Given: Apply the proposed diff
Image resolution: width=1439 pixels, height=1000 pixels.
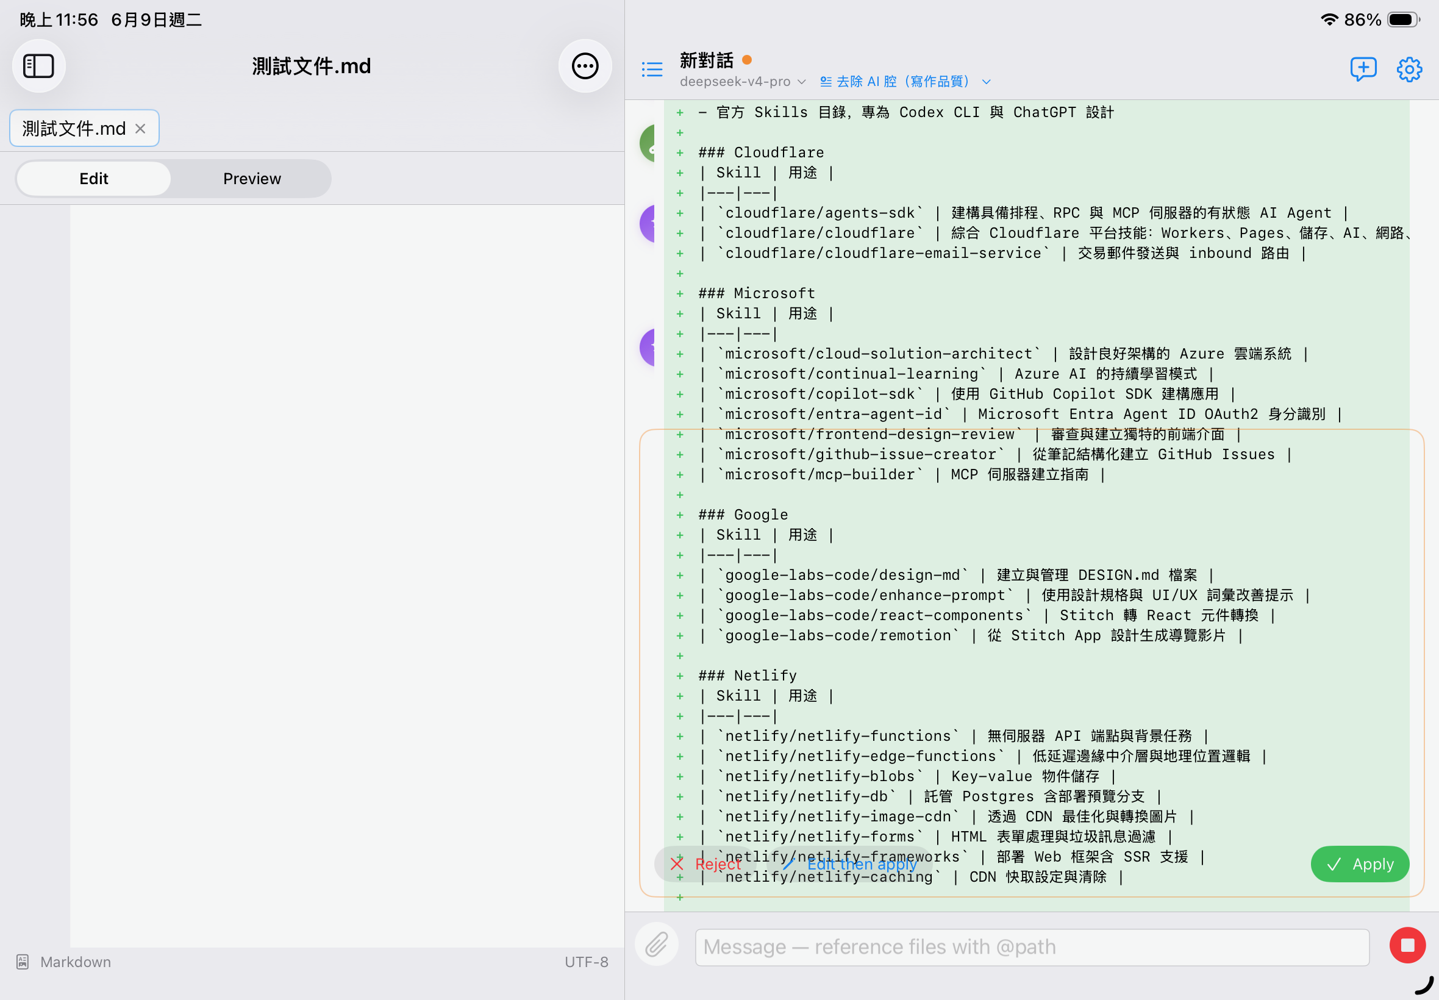Looking at the screenshot, I should pos(1360,864).
